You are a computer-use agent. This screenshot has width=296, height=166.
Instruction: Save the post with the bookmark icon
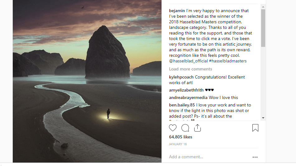pos(255,128)
